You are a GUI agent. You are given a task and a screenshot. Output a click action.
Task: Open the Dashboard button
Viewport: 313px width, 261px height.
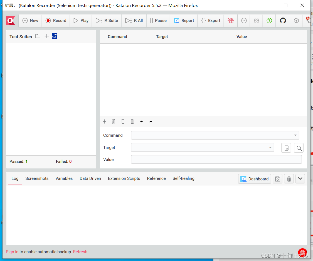255,179
